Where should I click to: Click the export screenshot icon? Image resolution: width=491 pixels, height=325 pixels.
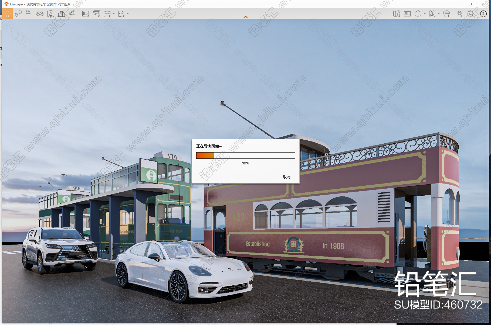tap(86, 14)
